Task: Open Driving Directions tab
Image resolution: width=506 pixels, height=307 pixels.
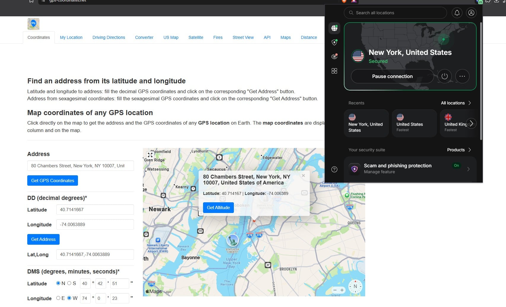Action: tap(109, 37)
